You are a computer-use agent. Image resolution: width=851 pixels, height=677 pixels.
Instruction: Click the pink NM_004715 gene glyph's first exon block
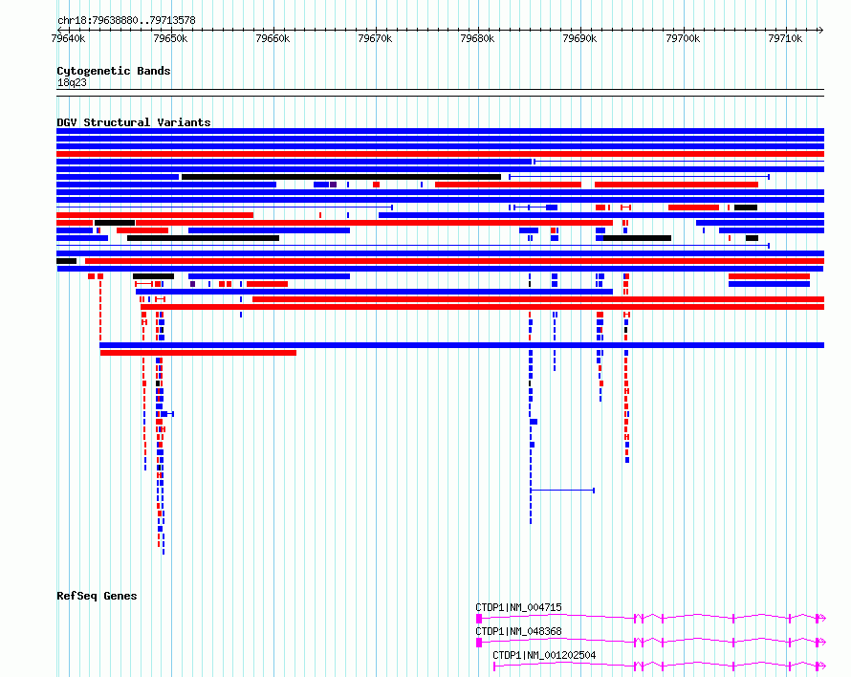[x=479, y=619]
